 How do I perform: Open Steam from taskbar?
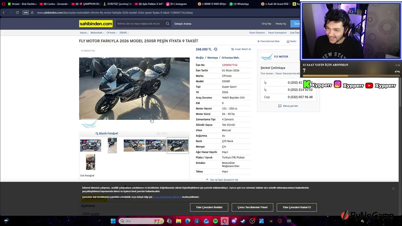(x=243, y=221)
